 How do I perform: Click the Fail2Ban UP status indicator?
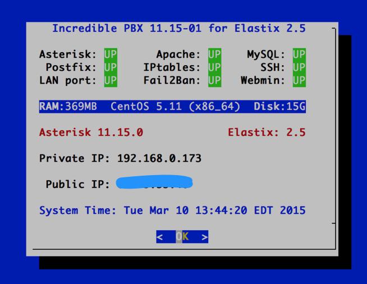click(214, 80)
